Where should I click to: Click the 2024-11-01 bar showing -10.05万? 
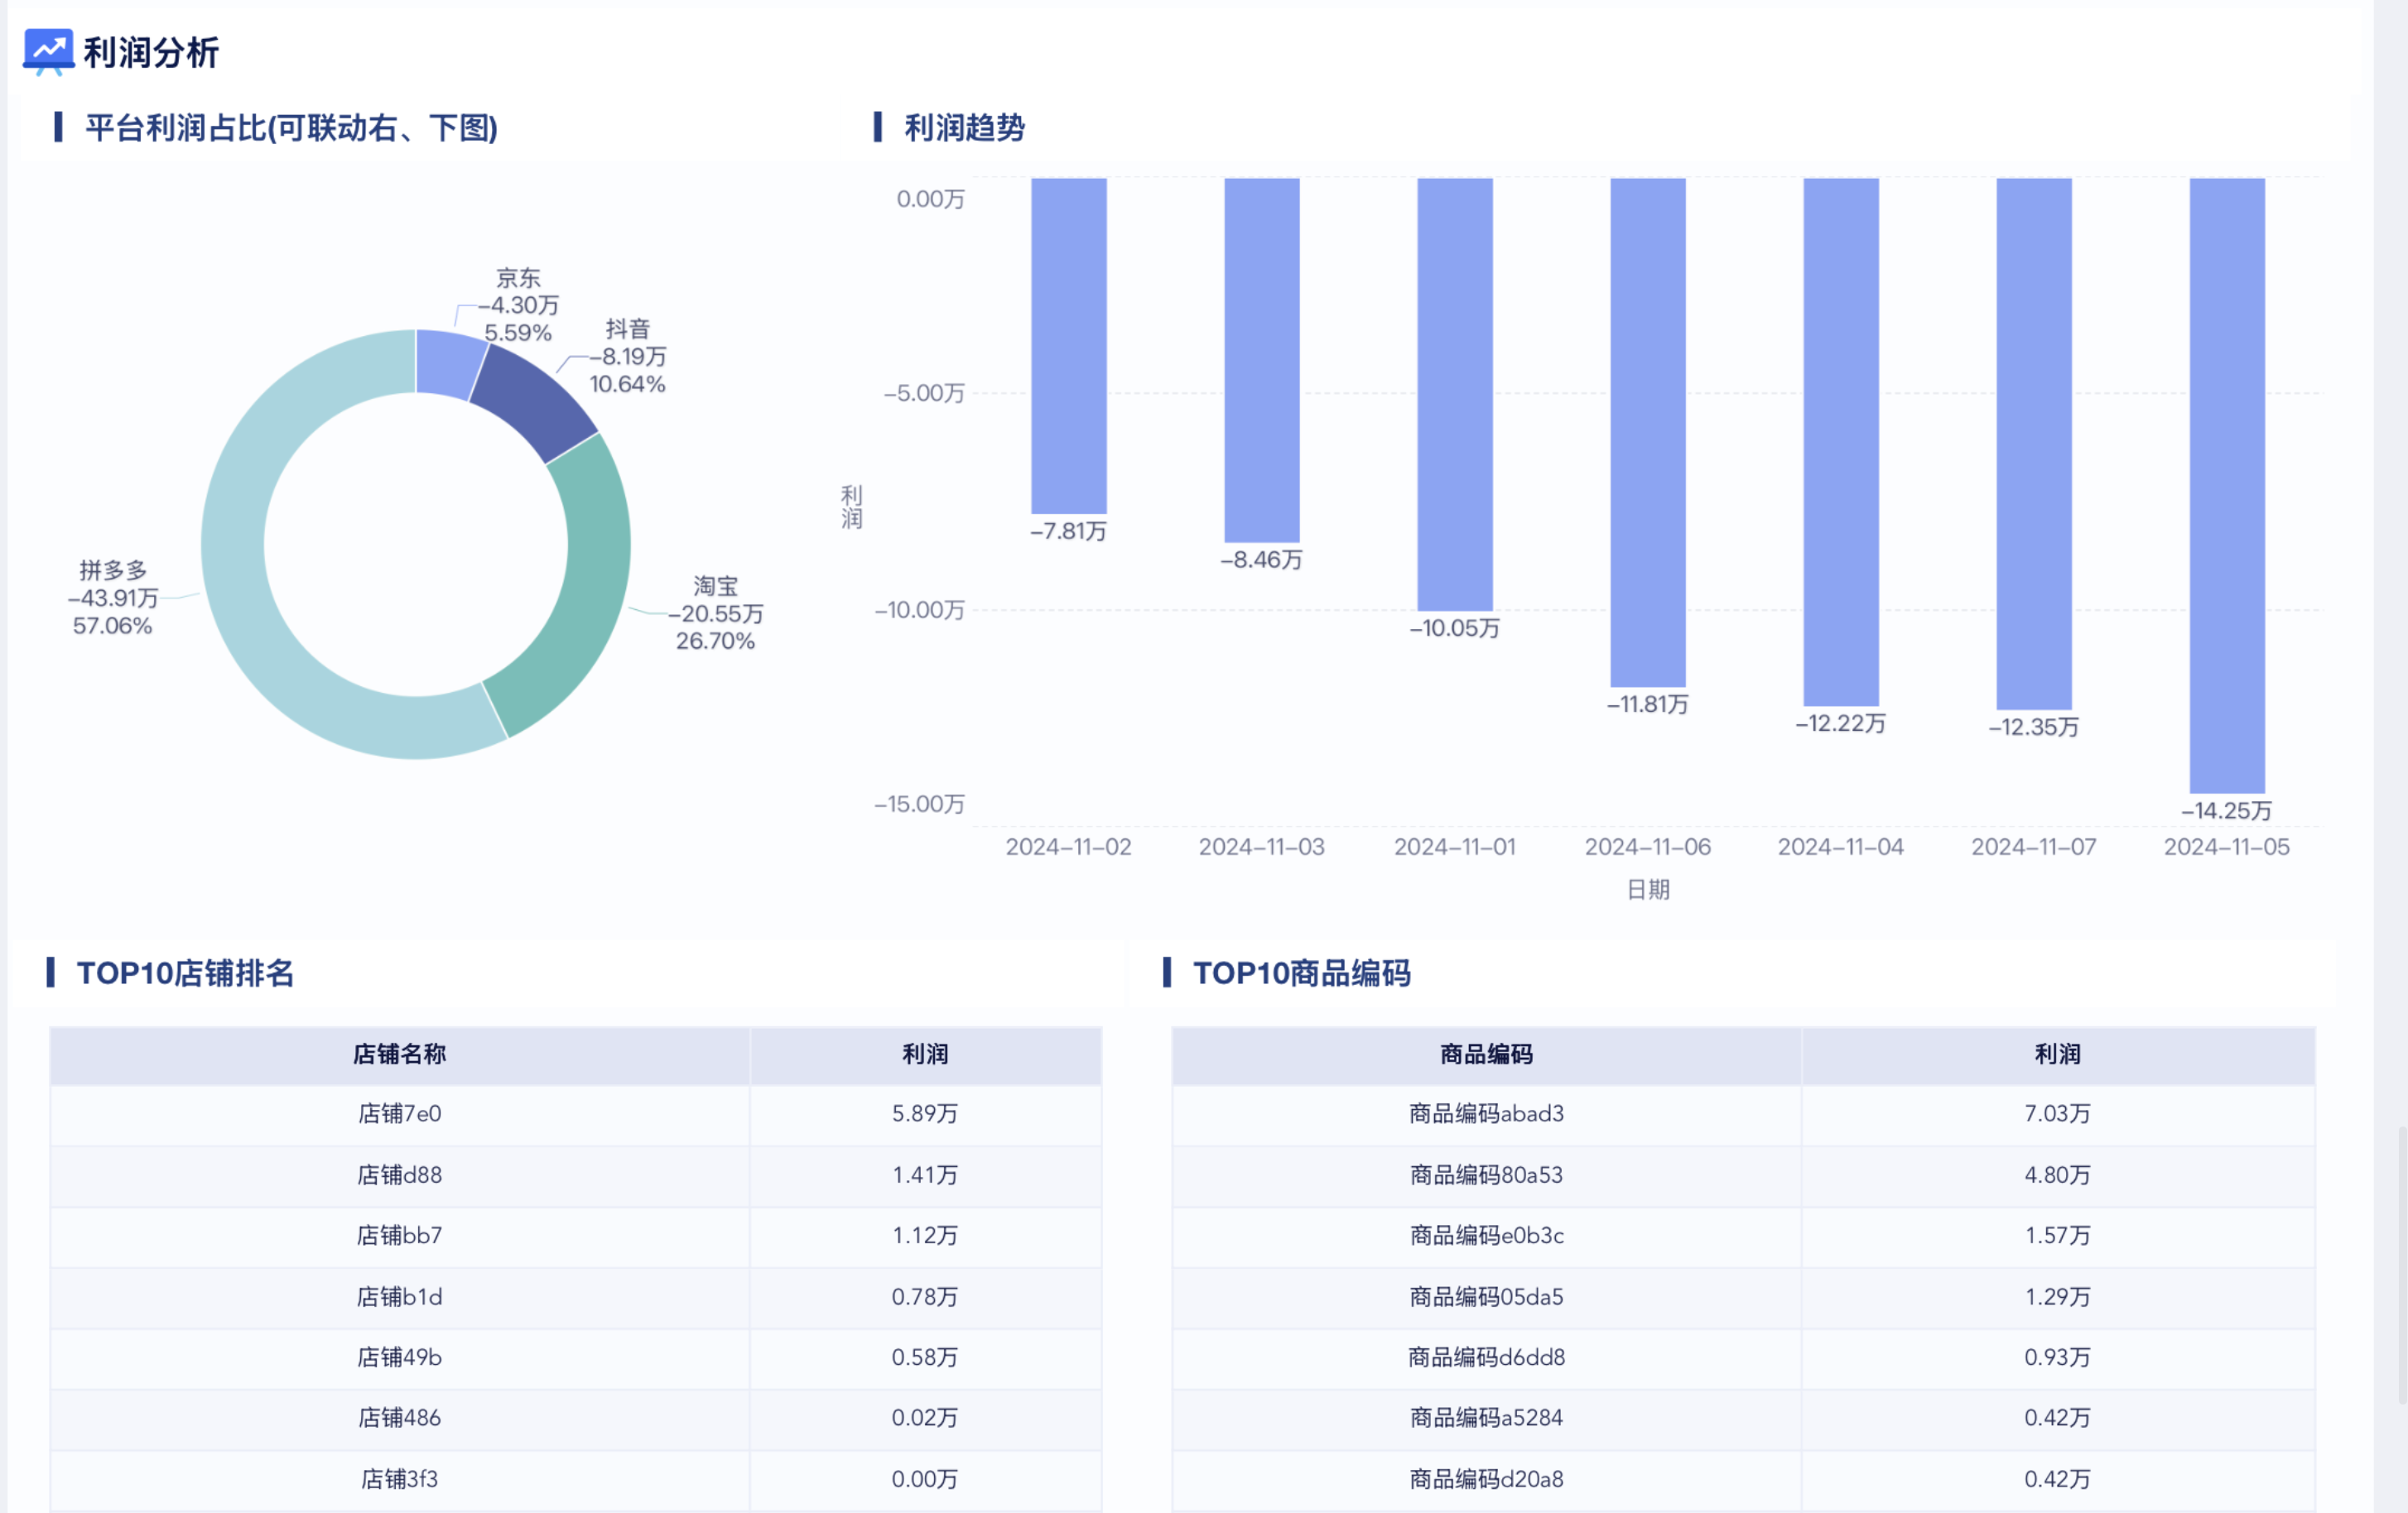(x=1454, y=394)
